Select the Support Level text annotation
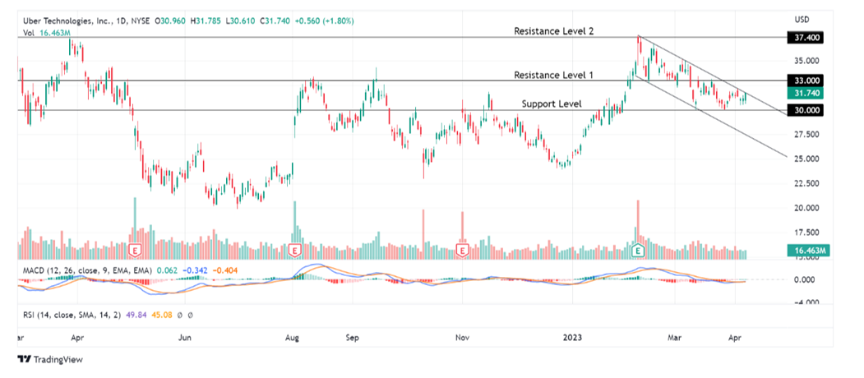Image resolution: width=864 pixels, height=378 pixels. coord(551,104)
